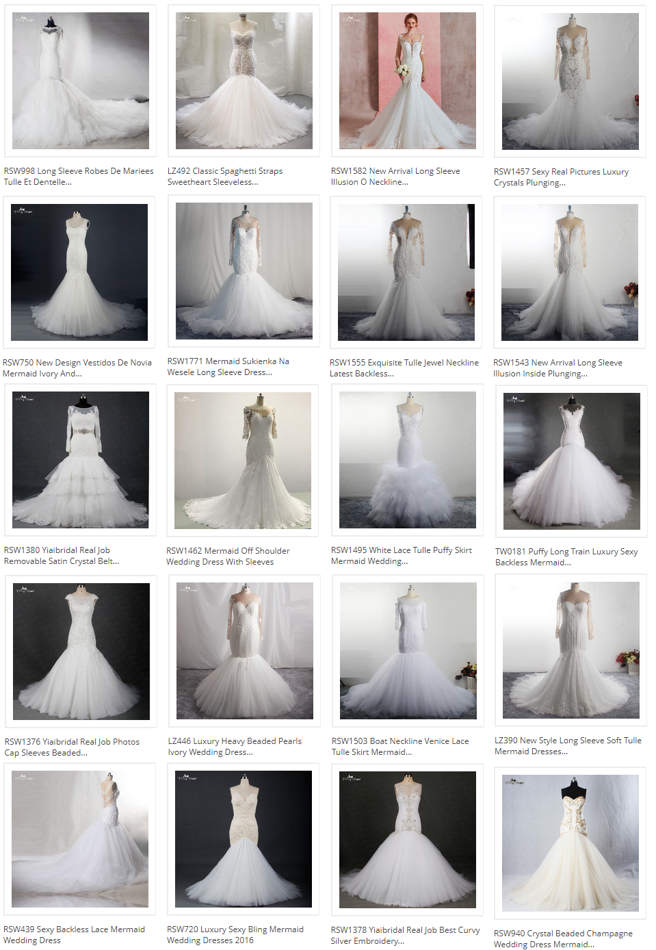View the RSW1555 Exquisite Tulle dress photo

(406, 272)
